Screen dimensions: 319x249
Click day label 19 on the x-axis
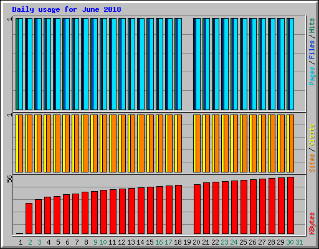187,242
